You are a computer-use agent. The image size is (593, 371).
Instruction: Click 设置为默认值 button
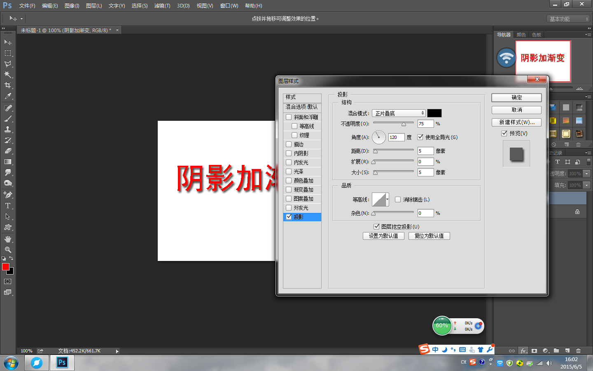(383, 236)
